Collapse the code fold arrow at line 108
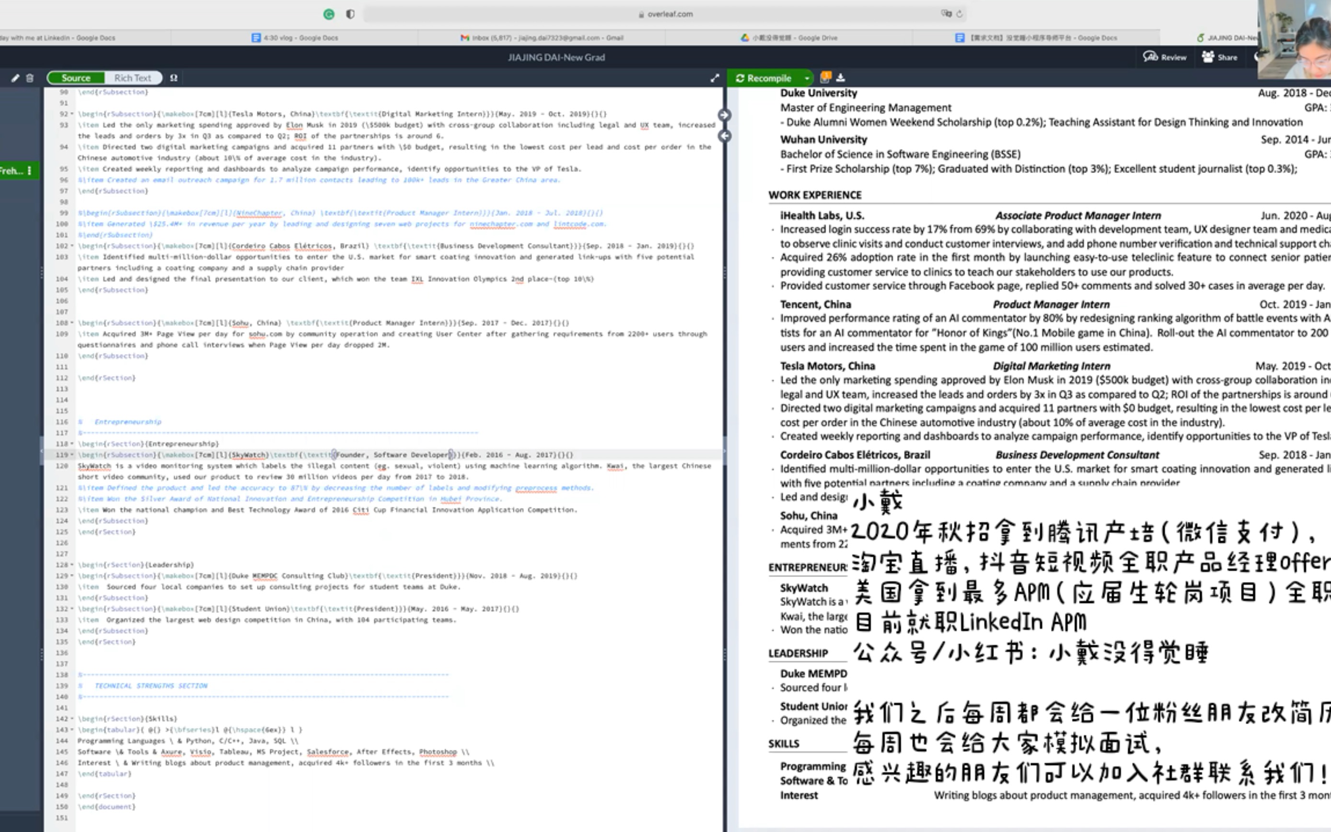 point(72,323)
